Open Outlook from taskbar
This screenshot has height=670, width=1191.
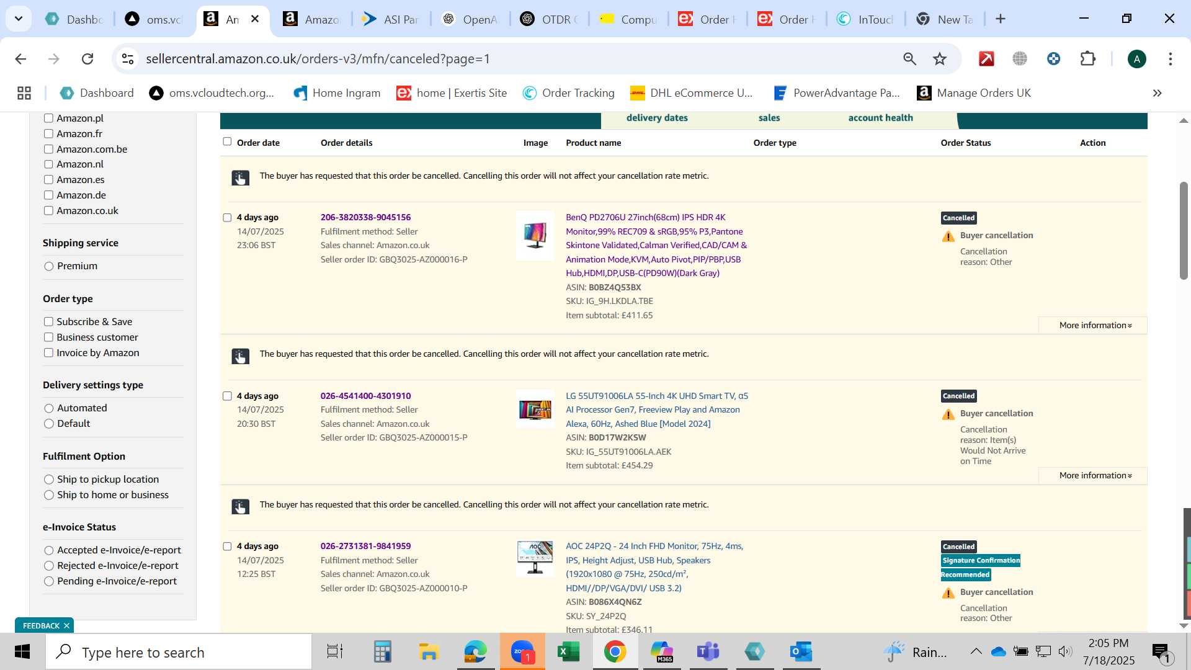801,652
